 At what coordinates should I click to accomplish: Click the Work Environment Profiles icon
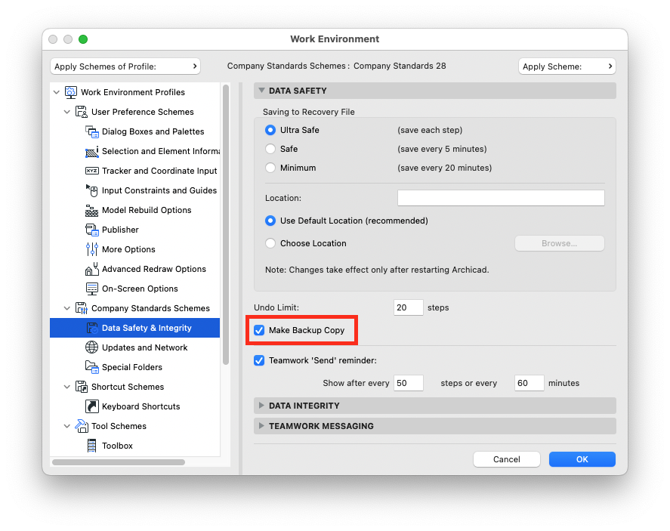[x=70, y=92]
